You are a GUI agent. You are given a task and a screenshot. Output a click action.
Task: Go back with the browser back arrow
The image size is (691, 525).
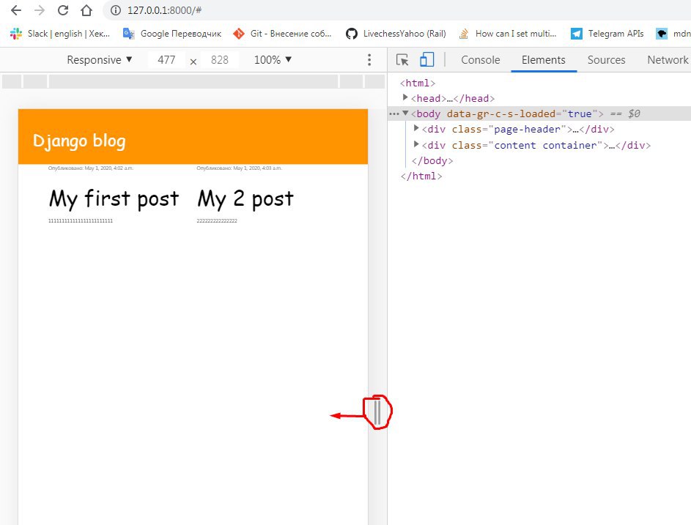(16, 10)
